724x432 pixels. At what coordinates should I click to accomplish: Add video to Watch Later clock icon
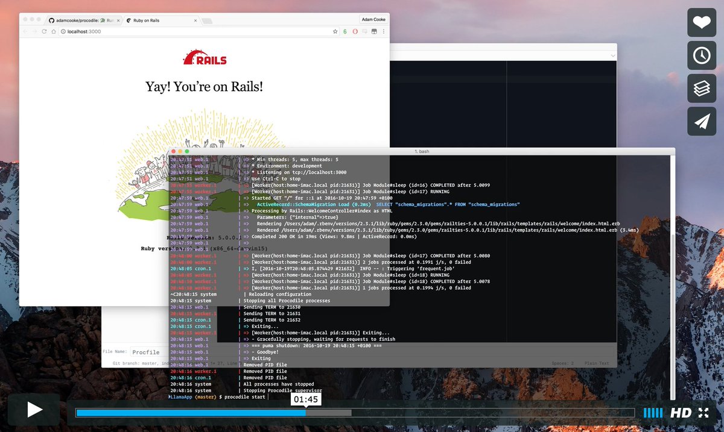tap(702, 55)
